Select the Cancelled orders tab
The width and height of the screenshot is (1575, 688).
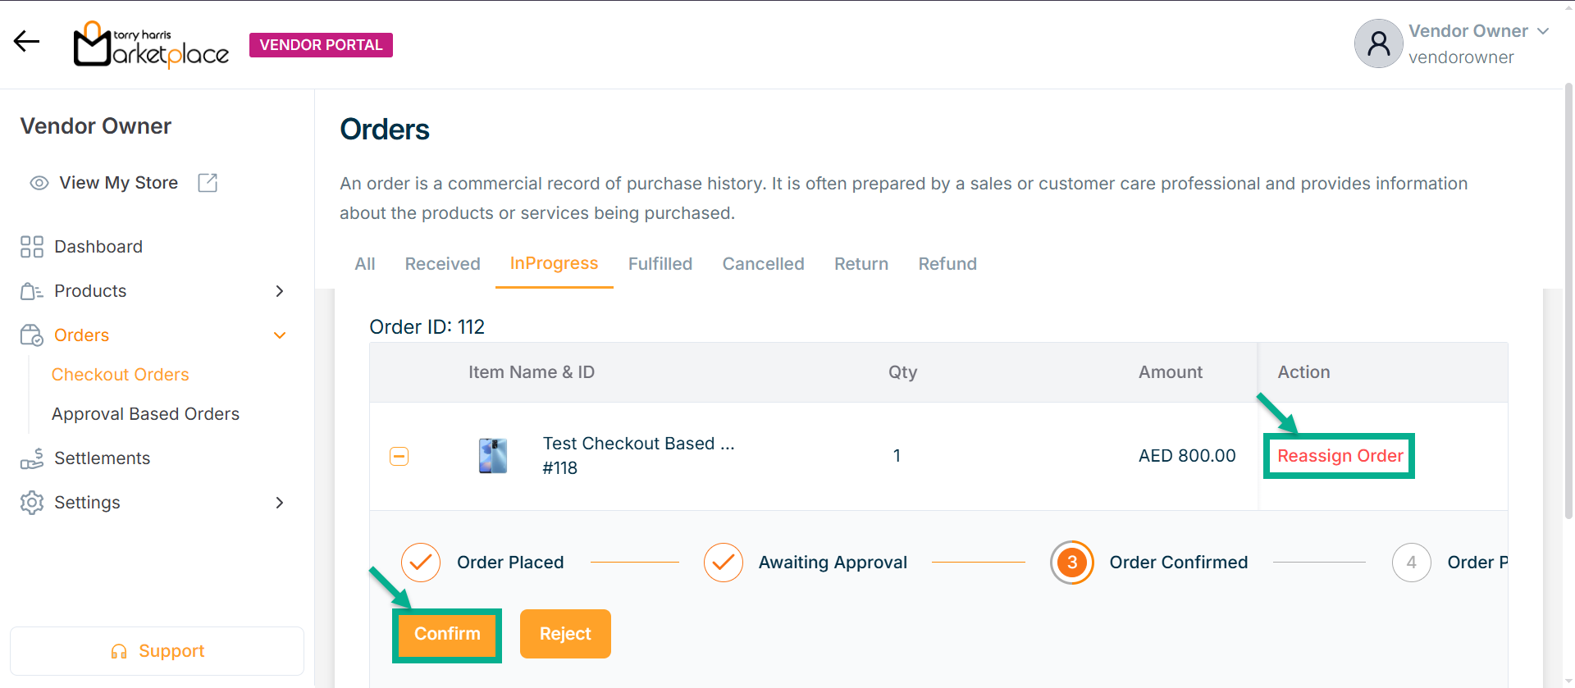763,264
